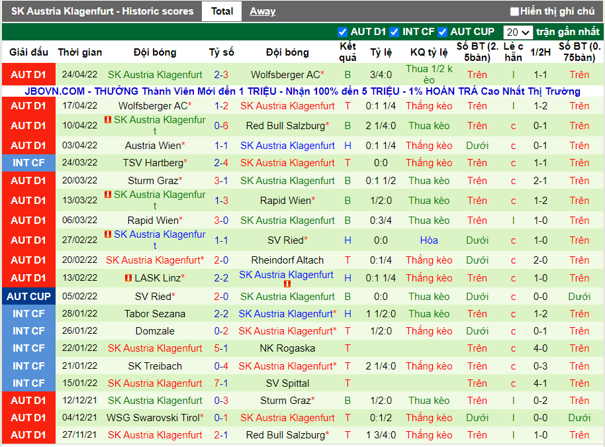Click the 0-6 score against Red Bull Salzburg

(x=221, y=126)
